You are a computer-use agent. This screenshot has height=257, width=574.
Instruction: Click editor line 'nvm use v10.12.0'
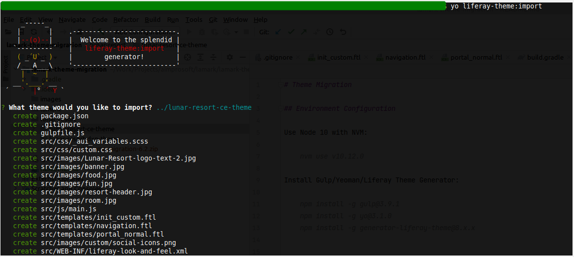click(x=332, y=156)
